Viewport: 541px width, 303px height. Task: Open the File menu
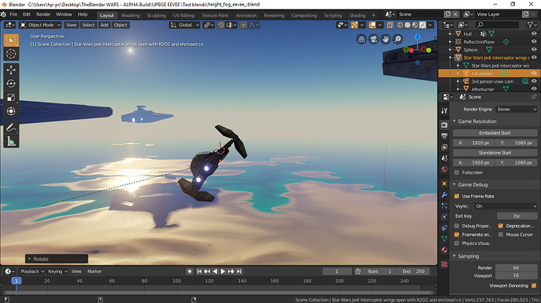pyautogui.click(x=13, y=14)
